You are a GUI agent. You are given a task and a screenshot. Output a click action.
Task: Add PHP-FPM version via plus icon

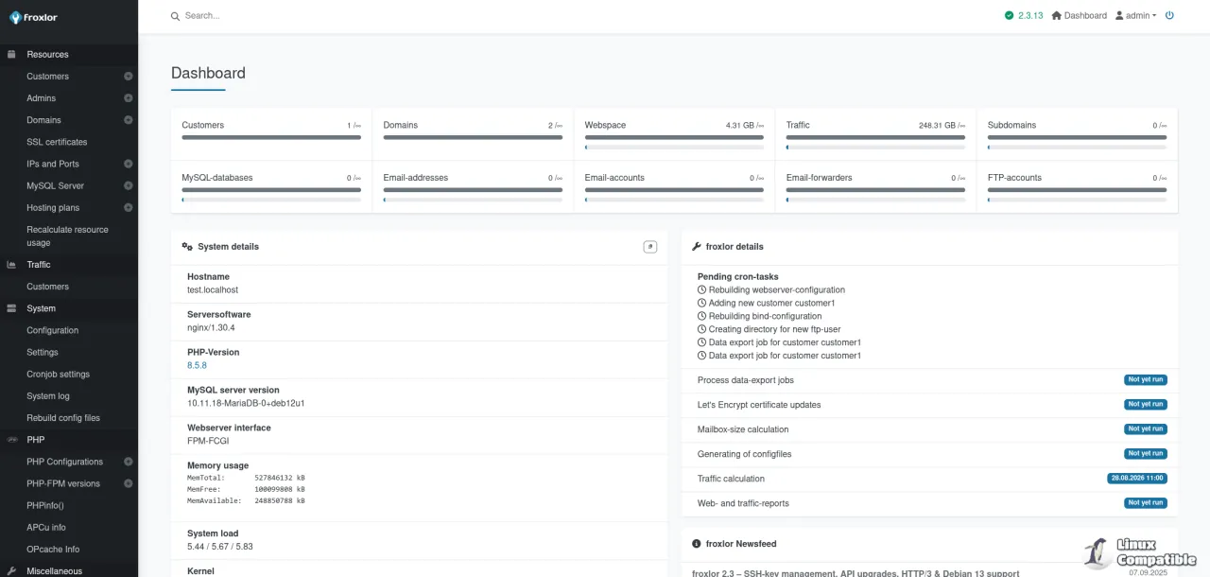coord(129,483)
